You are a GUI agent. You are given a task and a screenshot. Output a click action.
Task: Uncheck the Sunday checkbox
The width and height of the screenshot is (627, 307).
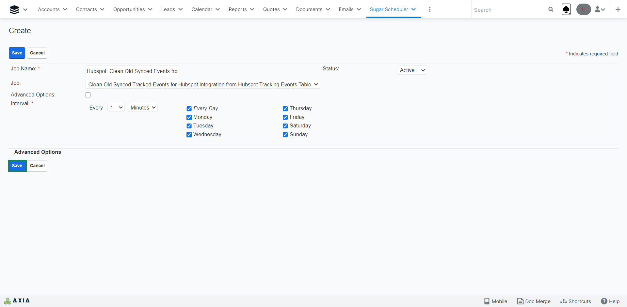[x=285, y=135]
